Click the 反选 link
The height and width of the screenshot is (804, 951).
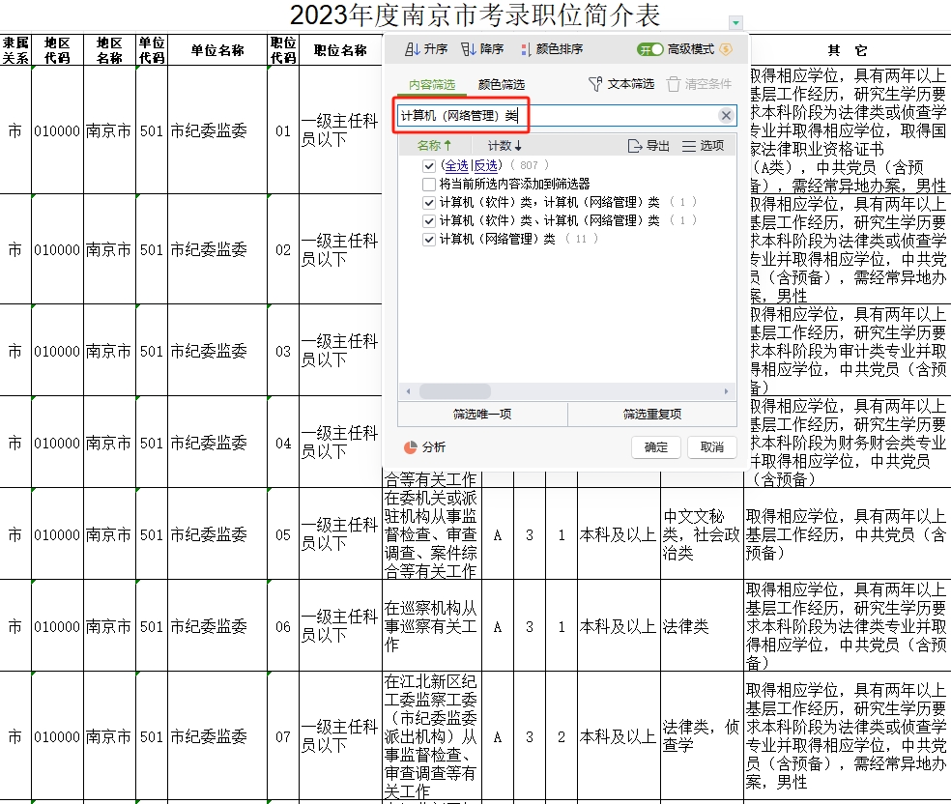tap(486, 165)
